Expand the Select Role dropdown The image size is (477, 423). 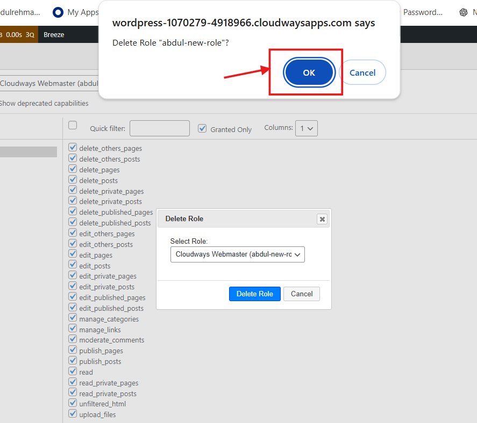pyautogui.click(x=237, y=254)
